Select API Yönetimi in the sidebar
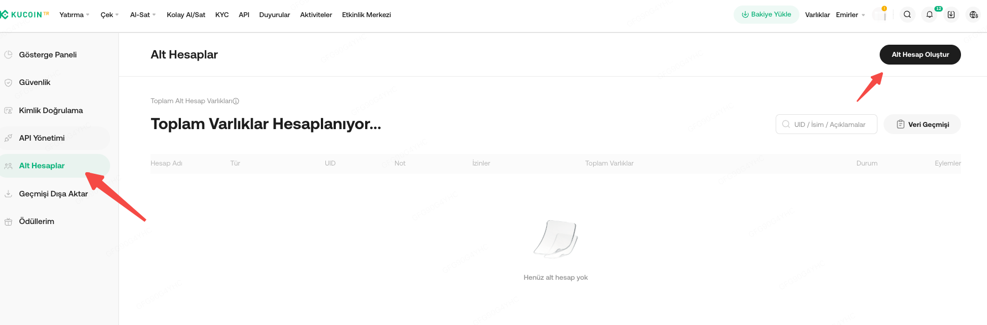Screen dimensions: 987x325 (42, 138)
